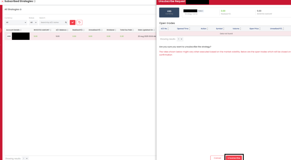Click the USD Currency tile in the panel
The image size is (291, 160).
coord(169,12)
